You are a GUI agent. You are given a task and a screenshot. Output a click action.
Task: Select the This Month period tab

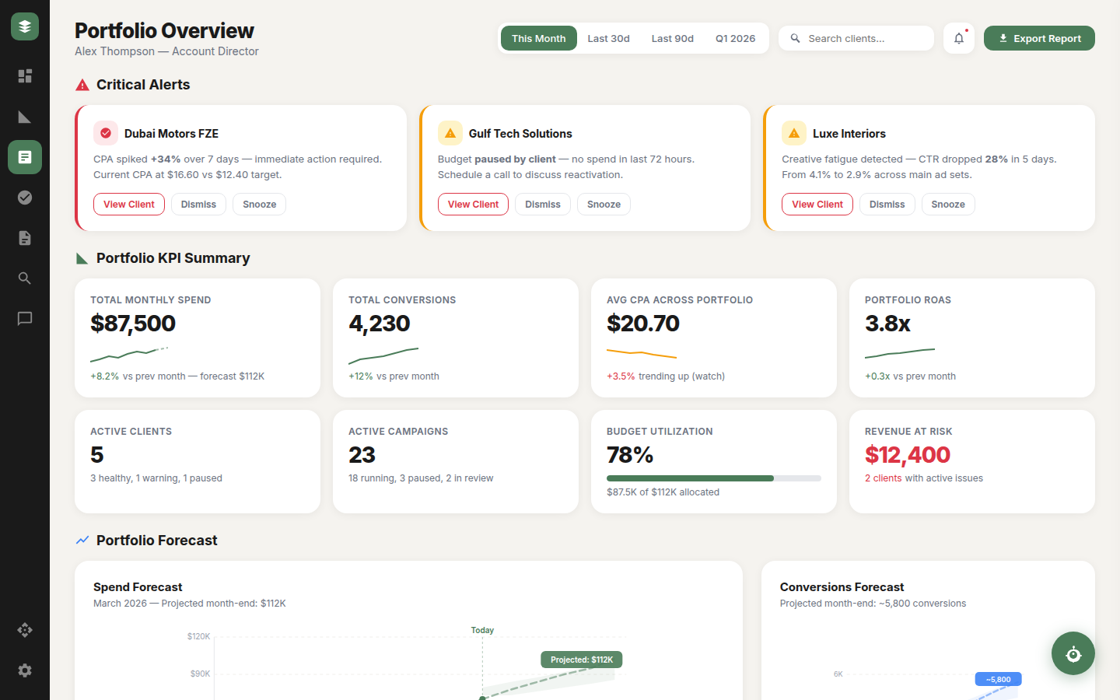[x=538, y=38]
